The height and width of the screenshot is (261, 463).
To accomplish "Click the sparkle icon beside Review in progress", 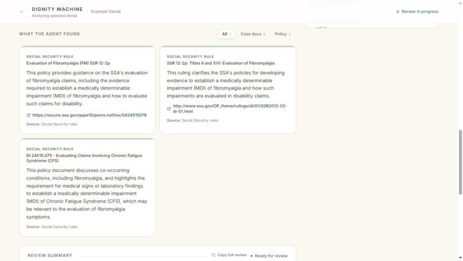I will 398,12.
